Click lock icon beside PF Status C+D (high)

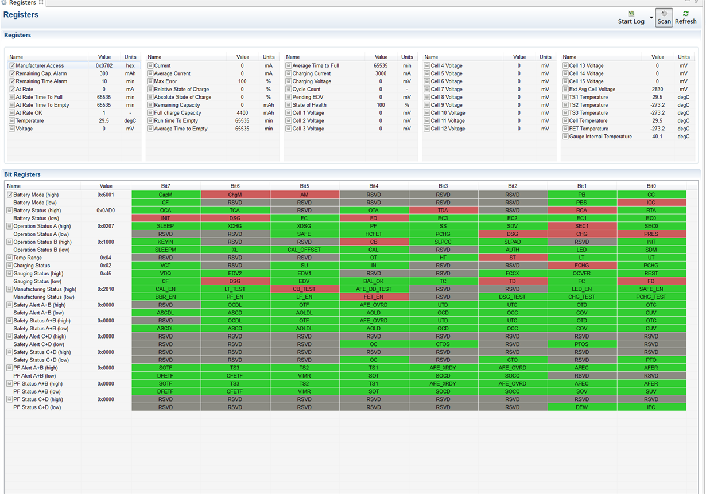click(10, 399)
